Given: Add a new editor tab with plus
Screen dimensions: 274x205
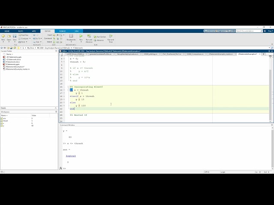Looking at the screenshot, I should 264,54.
